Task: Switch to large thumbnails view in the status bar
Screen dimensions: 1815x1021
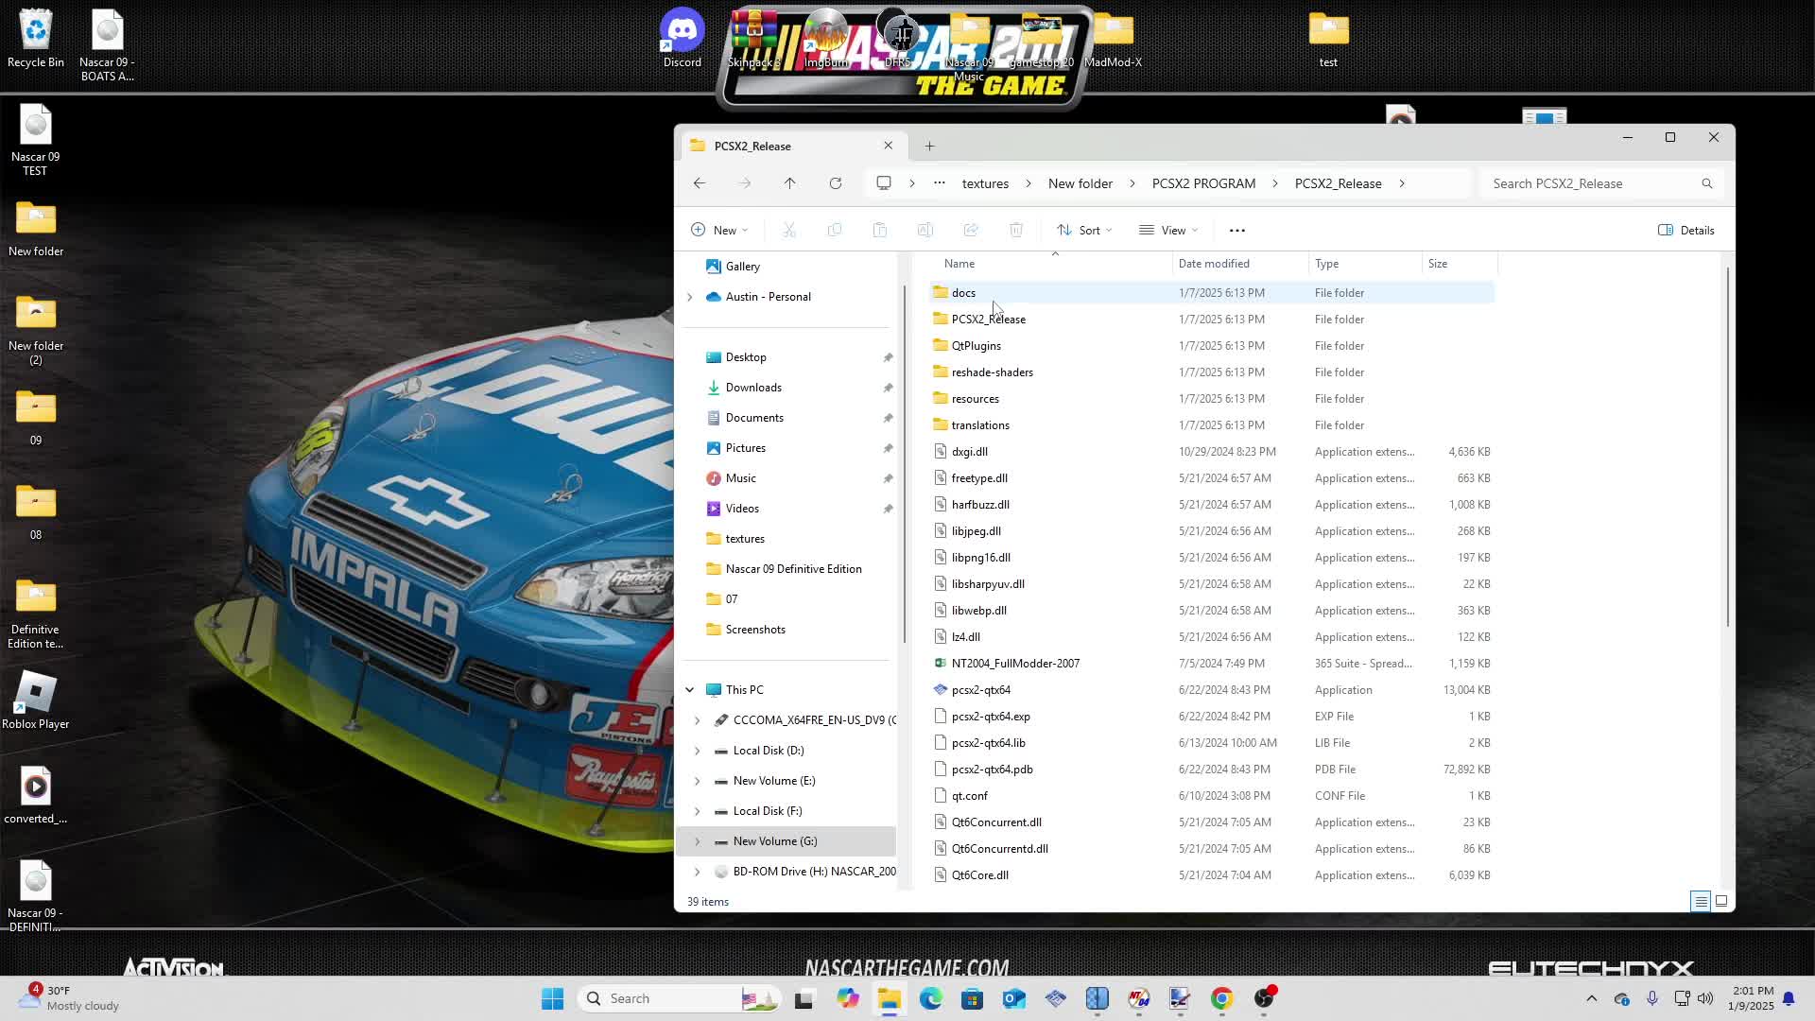Action: [x=1722, y=902]
